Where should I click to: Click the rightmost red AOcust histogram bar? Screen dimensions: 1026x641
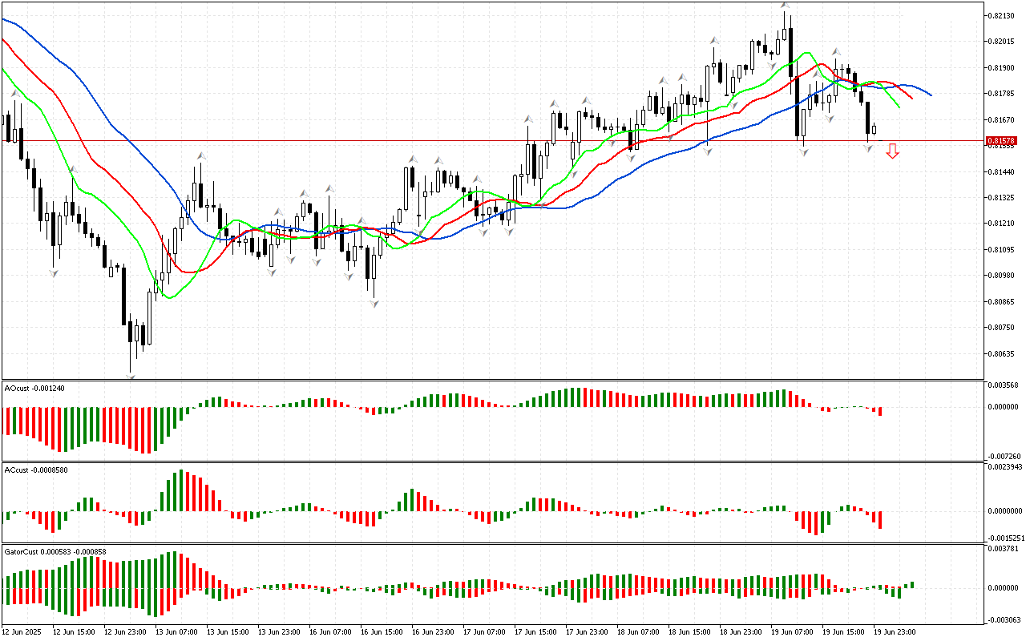tap(879, 411)
